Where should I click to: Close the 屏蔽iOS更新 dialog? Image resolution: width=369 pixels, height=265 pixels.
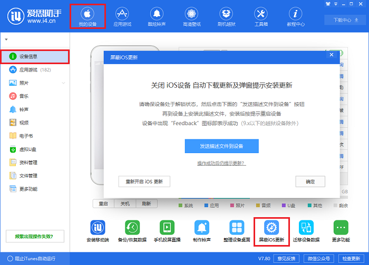(x=332, y=55)
